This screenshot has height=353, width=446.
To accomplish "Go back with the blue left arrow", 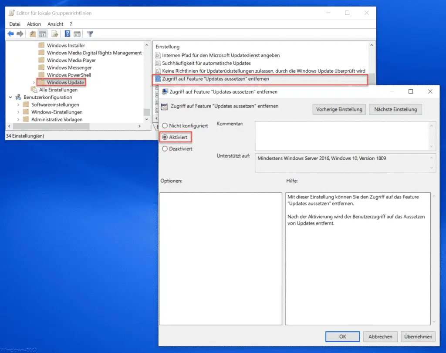I will [x=11, y=34].
